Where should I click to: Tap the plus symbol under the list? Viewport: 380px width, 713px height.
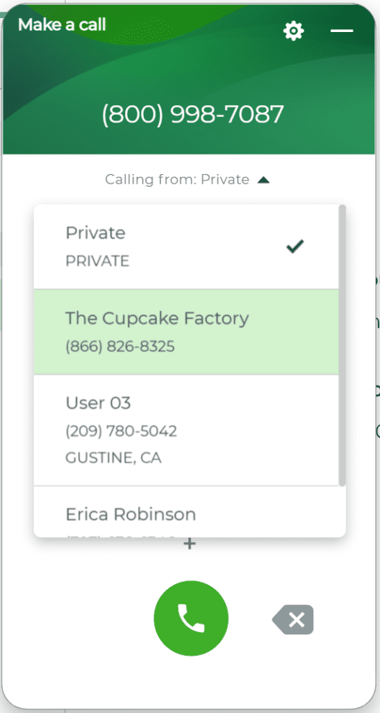pos(190,543)
